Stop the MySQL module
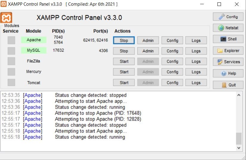This screenshot has height=160, width=246. click(x=124, y=51)
